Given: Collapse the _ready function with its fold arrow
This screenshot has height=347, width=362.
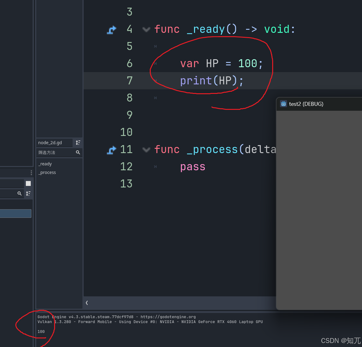Looking at the screenshot, I should 146,29.
